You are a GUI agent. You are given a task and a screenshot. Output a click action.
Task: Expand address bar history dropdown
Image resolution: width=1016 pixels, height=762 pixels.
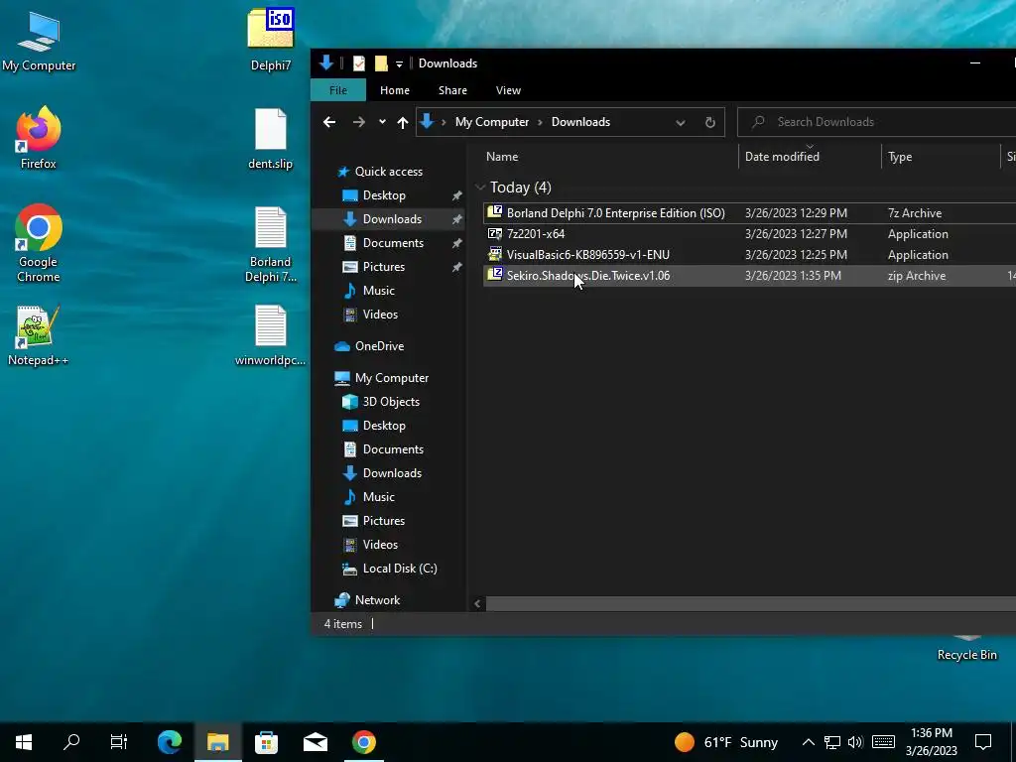coord(680,122)
